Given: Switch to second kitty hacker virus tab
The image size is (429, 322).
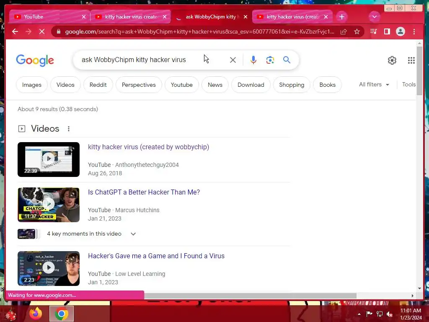Looking at the screenshot, I should tap(131, 17).
